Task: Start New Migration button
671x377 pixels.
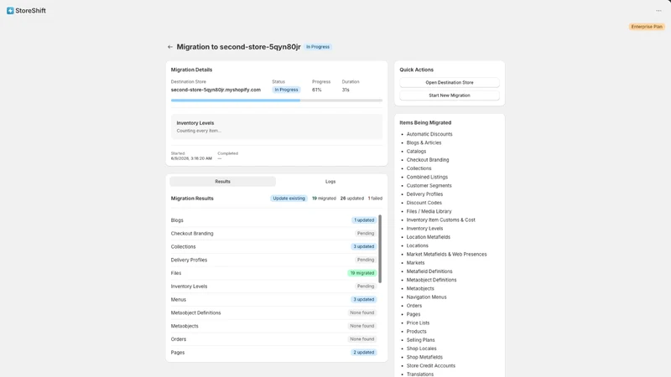Action: [450, 96]
